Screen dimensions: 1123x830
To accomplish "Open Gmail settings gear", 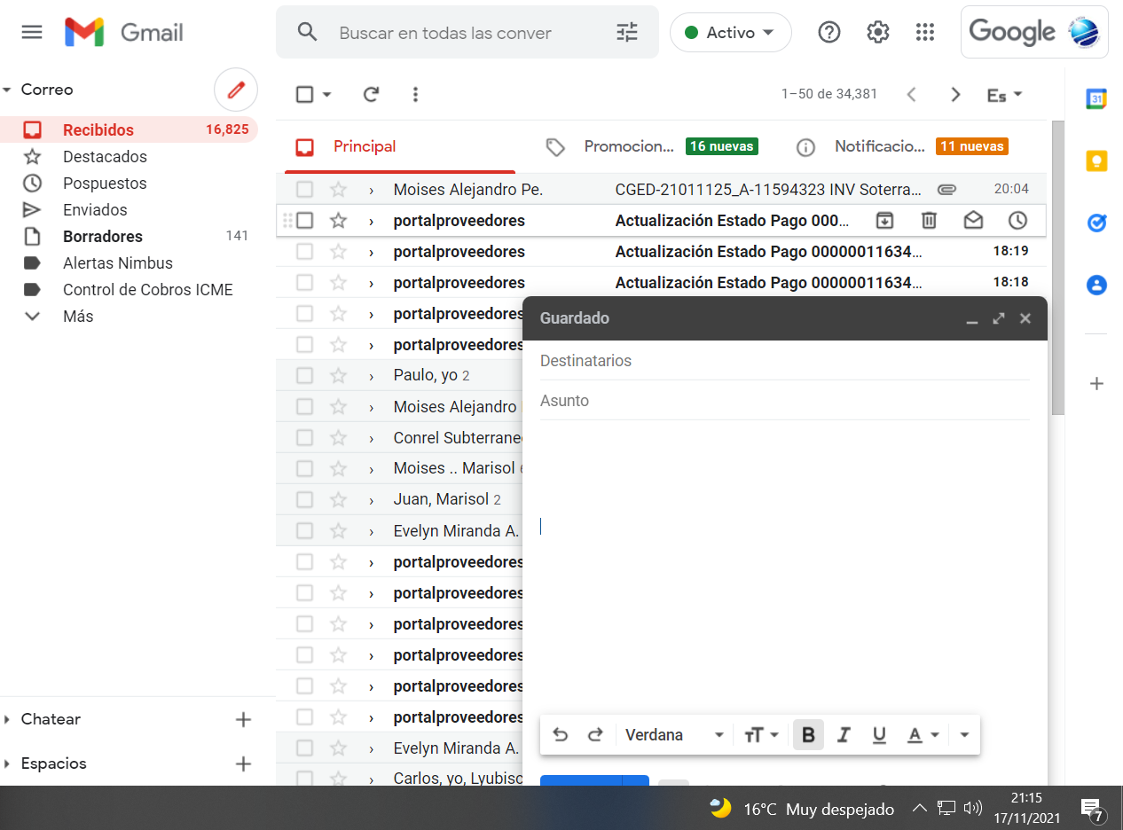I will point(877,33).
